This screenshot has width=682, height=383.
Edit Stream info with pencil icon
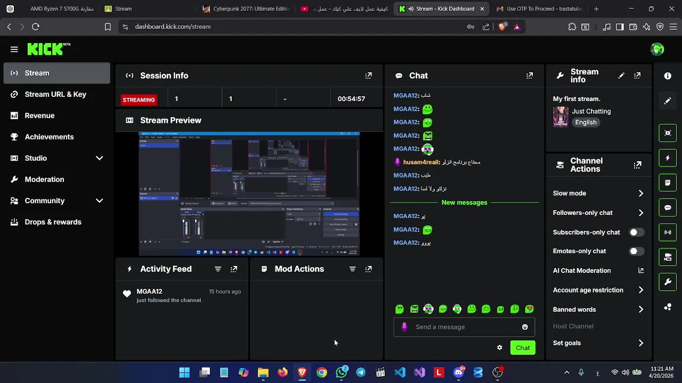(x=621, y=76)
